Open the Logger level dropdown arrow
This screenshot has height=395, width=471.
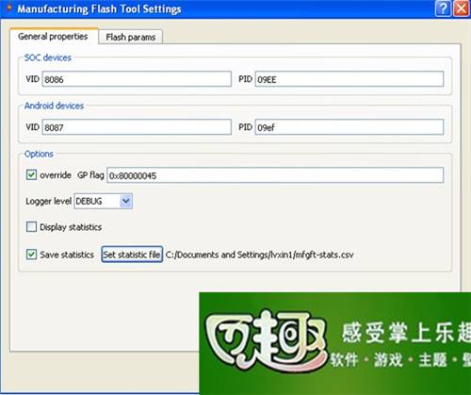(x=126, y=201)
